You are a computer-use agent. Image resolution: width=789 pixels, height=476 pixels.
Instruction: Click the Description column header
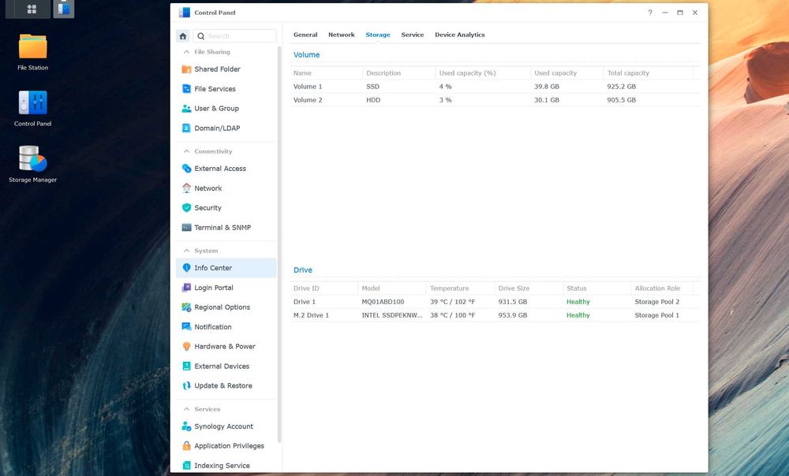[x=383, y=73]
